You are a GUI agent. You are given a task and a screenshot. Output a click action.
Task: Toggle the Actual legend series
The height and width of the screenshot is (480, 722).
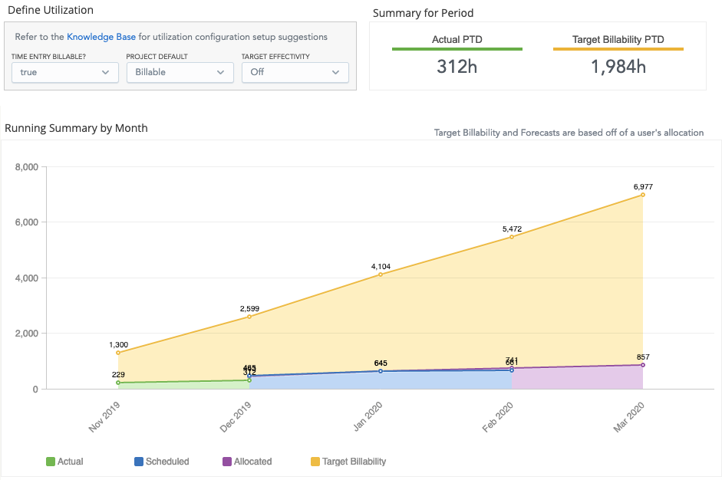(x=65, y=461)
